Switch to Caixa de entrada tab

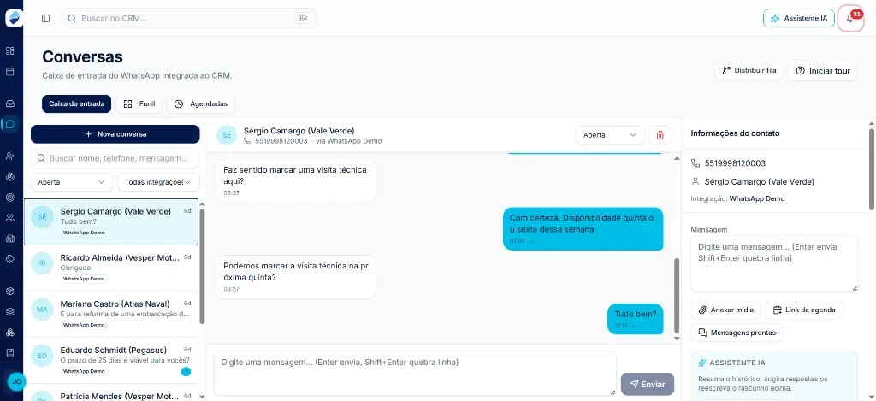(x=76, y=103)
